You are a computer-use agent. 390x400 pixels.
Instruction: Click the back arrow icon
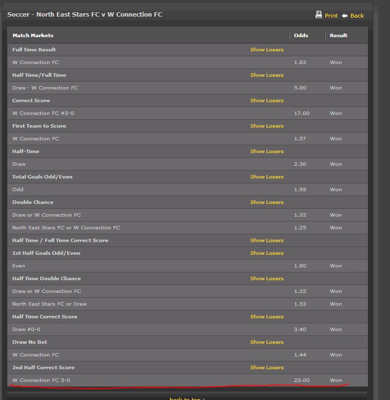point(344,16)
